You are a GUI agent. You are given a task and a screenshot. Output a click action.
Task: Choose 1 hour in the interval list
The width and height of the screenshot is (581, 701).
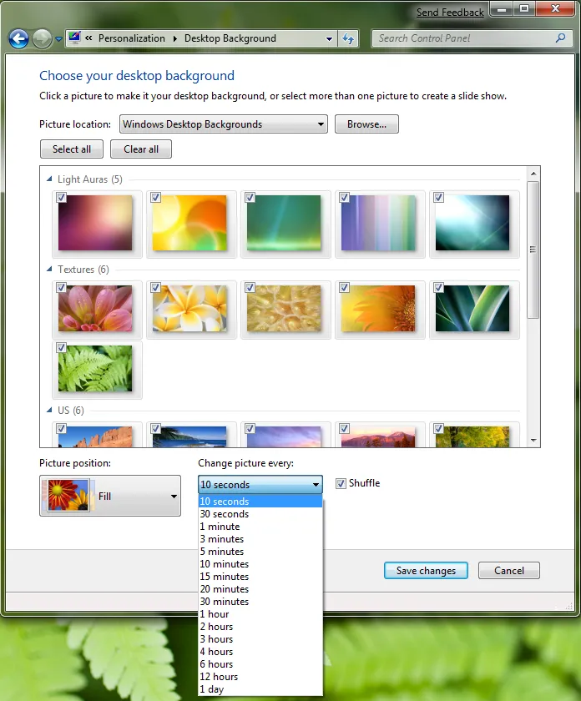(260, 614)
